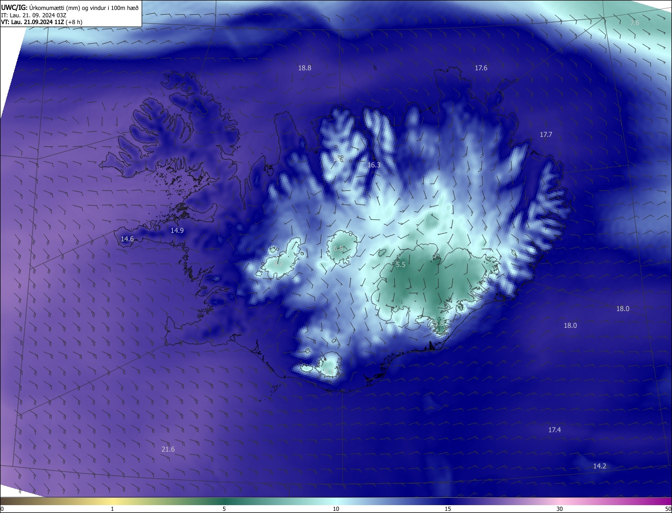
Task: Click the map title 'UWC/IG: Úrkomumætti (mm)'
Action: (x=41, y=7)
